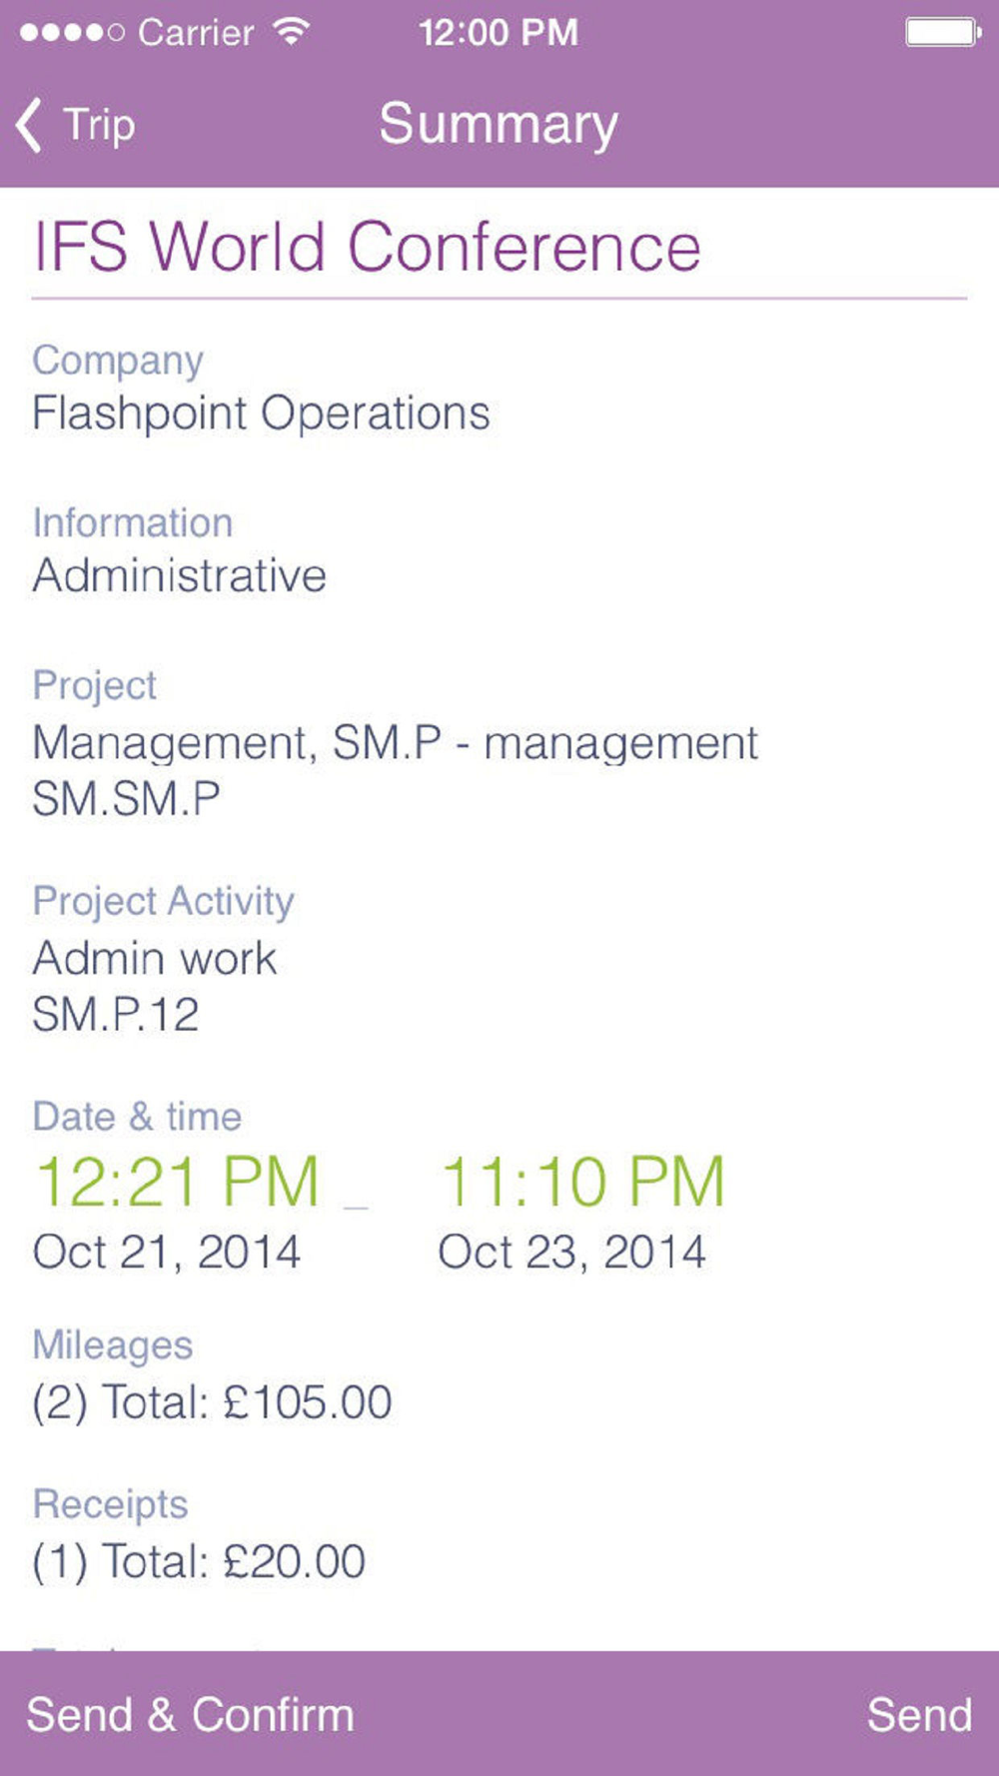Tap the Send & Confirm button
The image size is (999, 1776).
click(190, 1714)
